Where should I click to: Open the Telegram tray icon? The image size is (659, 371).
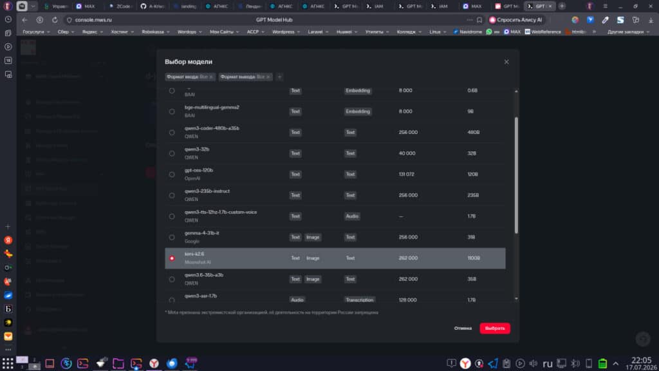point(492,363)
